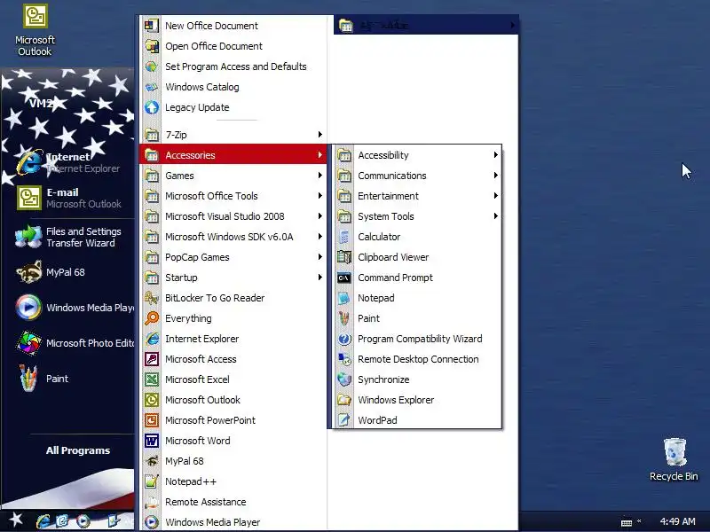The width and height of the screenshot is (710, 532).
Task: Open MyPal 68 in All Programs list
Action: tap(233, 460)
